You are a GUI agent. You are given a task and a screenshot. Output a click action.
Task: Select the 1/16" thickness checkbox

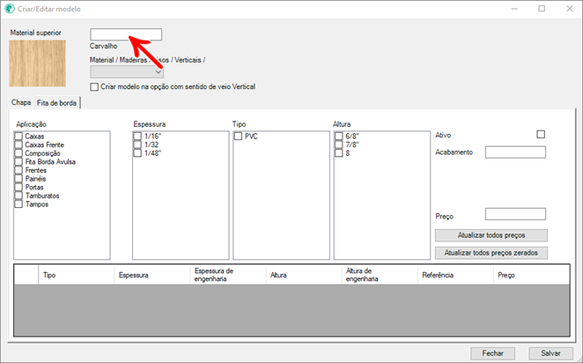[x=137, y=136]
